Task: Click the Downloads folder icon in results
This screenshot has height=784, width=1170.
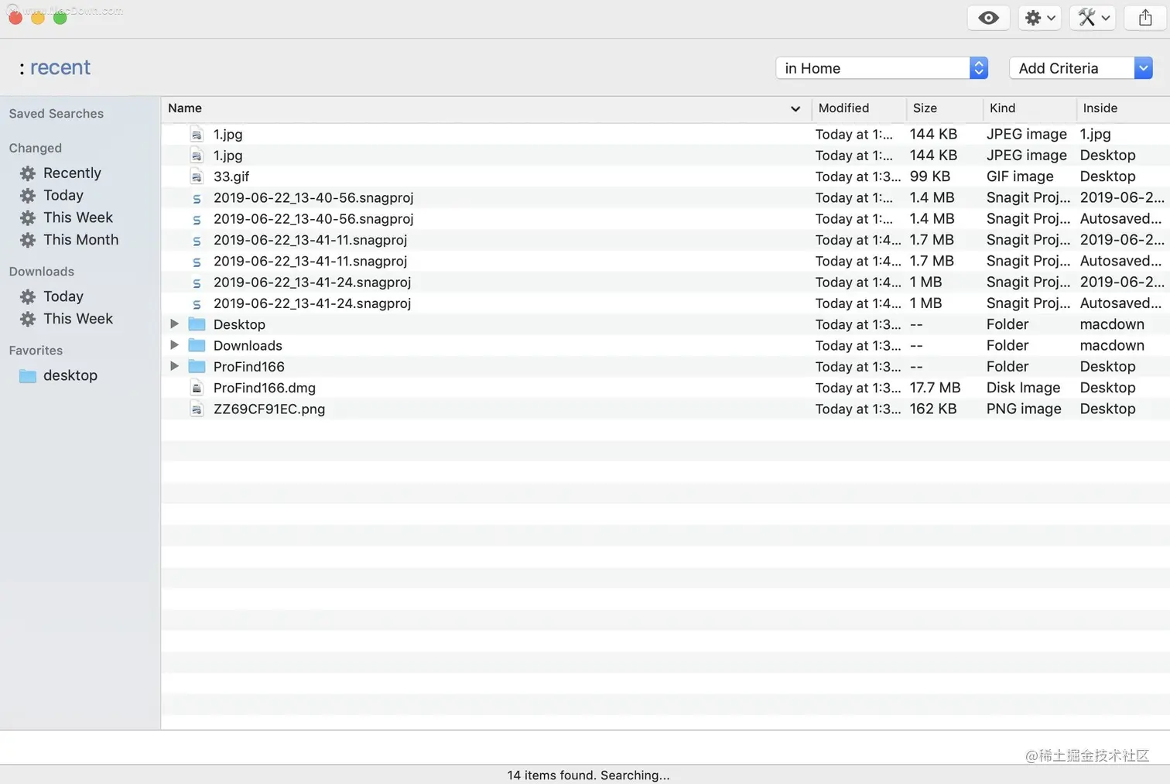Action: point(197,345)
